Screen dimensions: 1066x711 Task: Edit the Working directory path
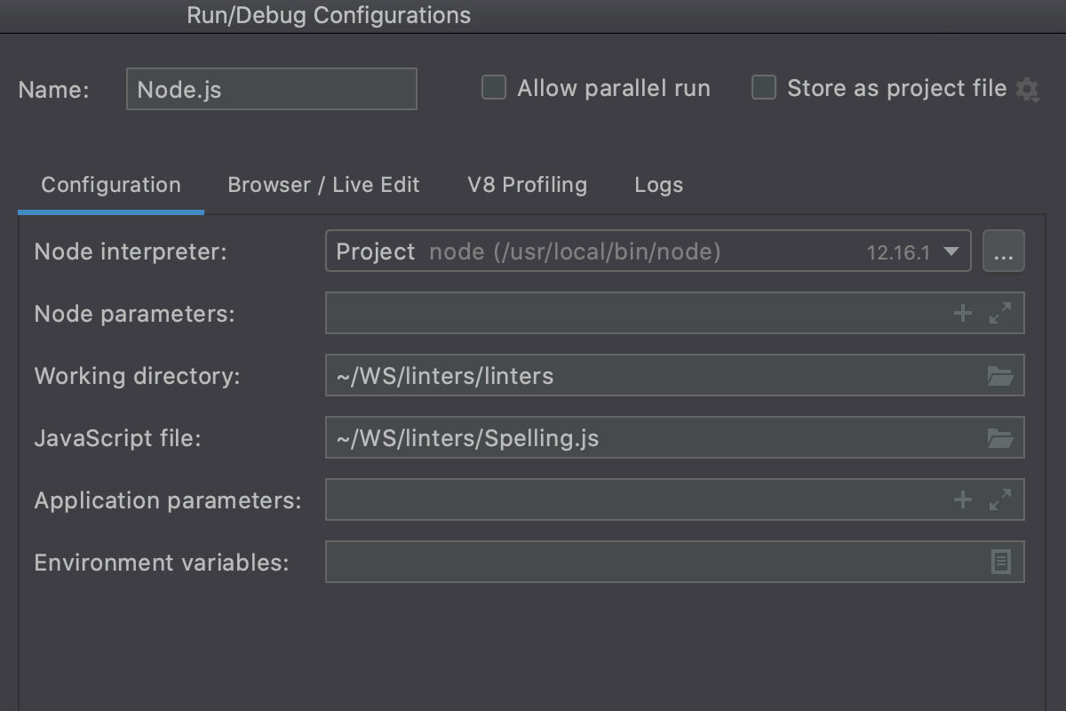[x=622, y=375]
